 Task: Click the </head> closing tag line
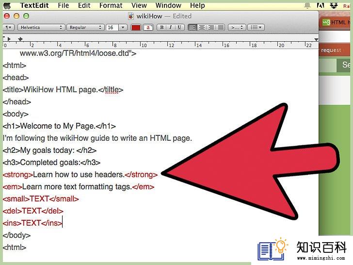17,102
